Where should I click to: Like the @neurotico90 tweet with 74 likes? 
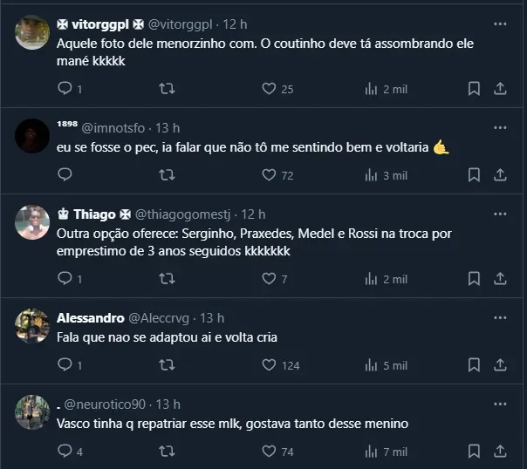[x=269, y=452]
